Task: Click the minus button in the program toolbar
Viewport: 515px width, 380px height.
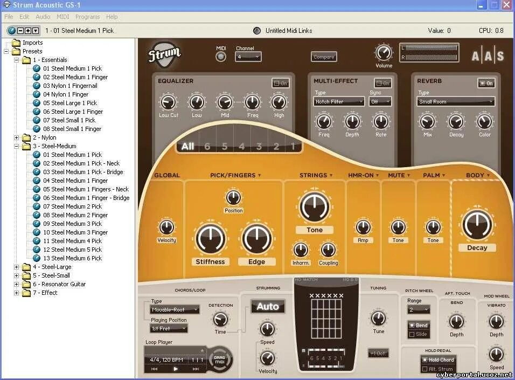Action: [20, 31]
